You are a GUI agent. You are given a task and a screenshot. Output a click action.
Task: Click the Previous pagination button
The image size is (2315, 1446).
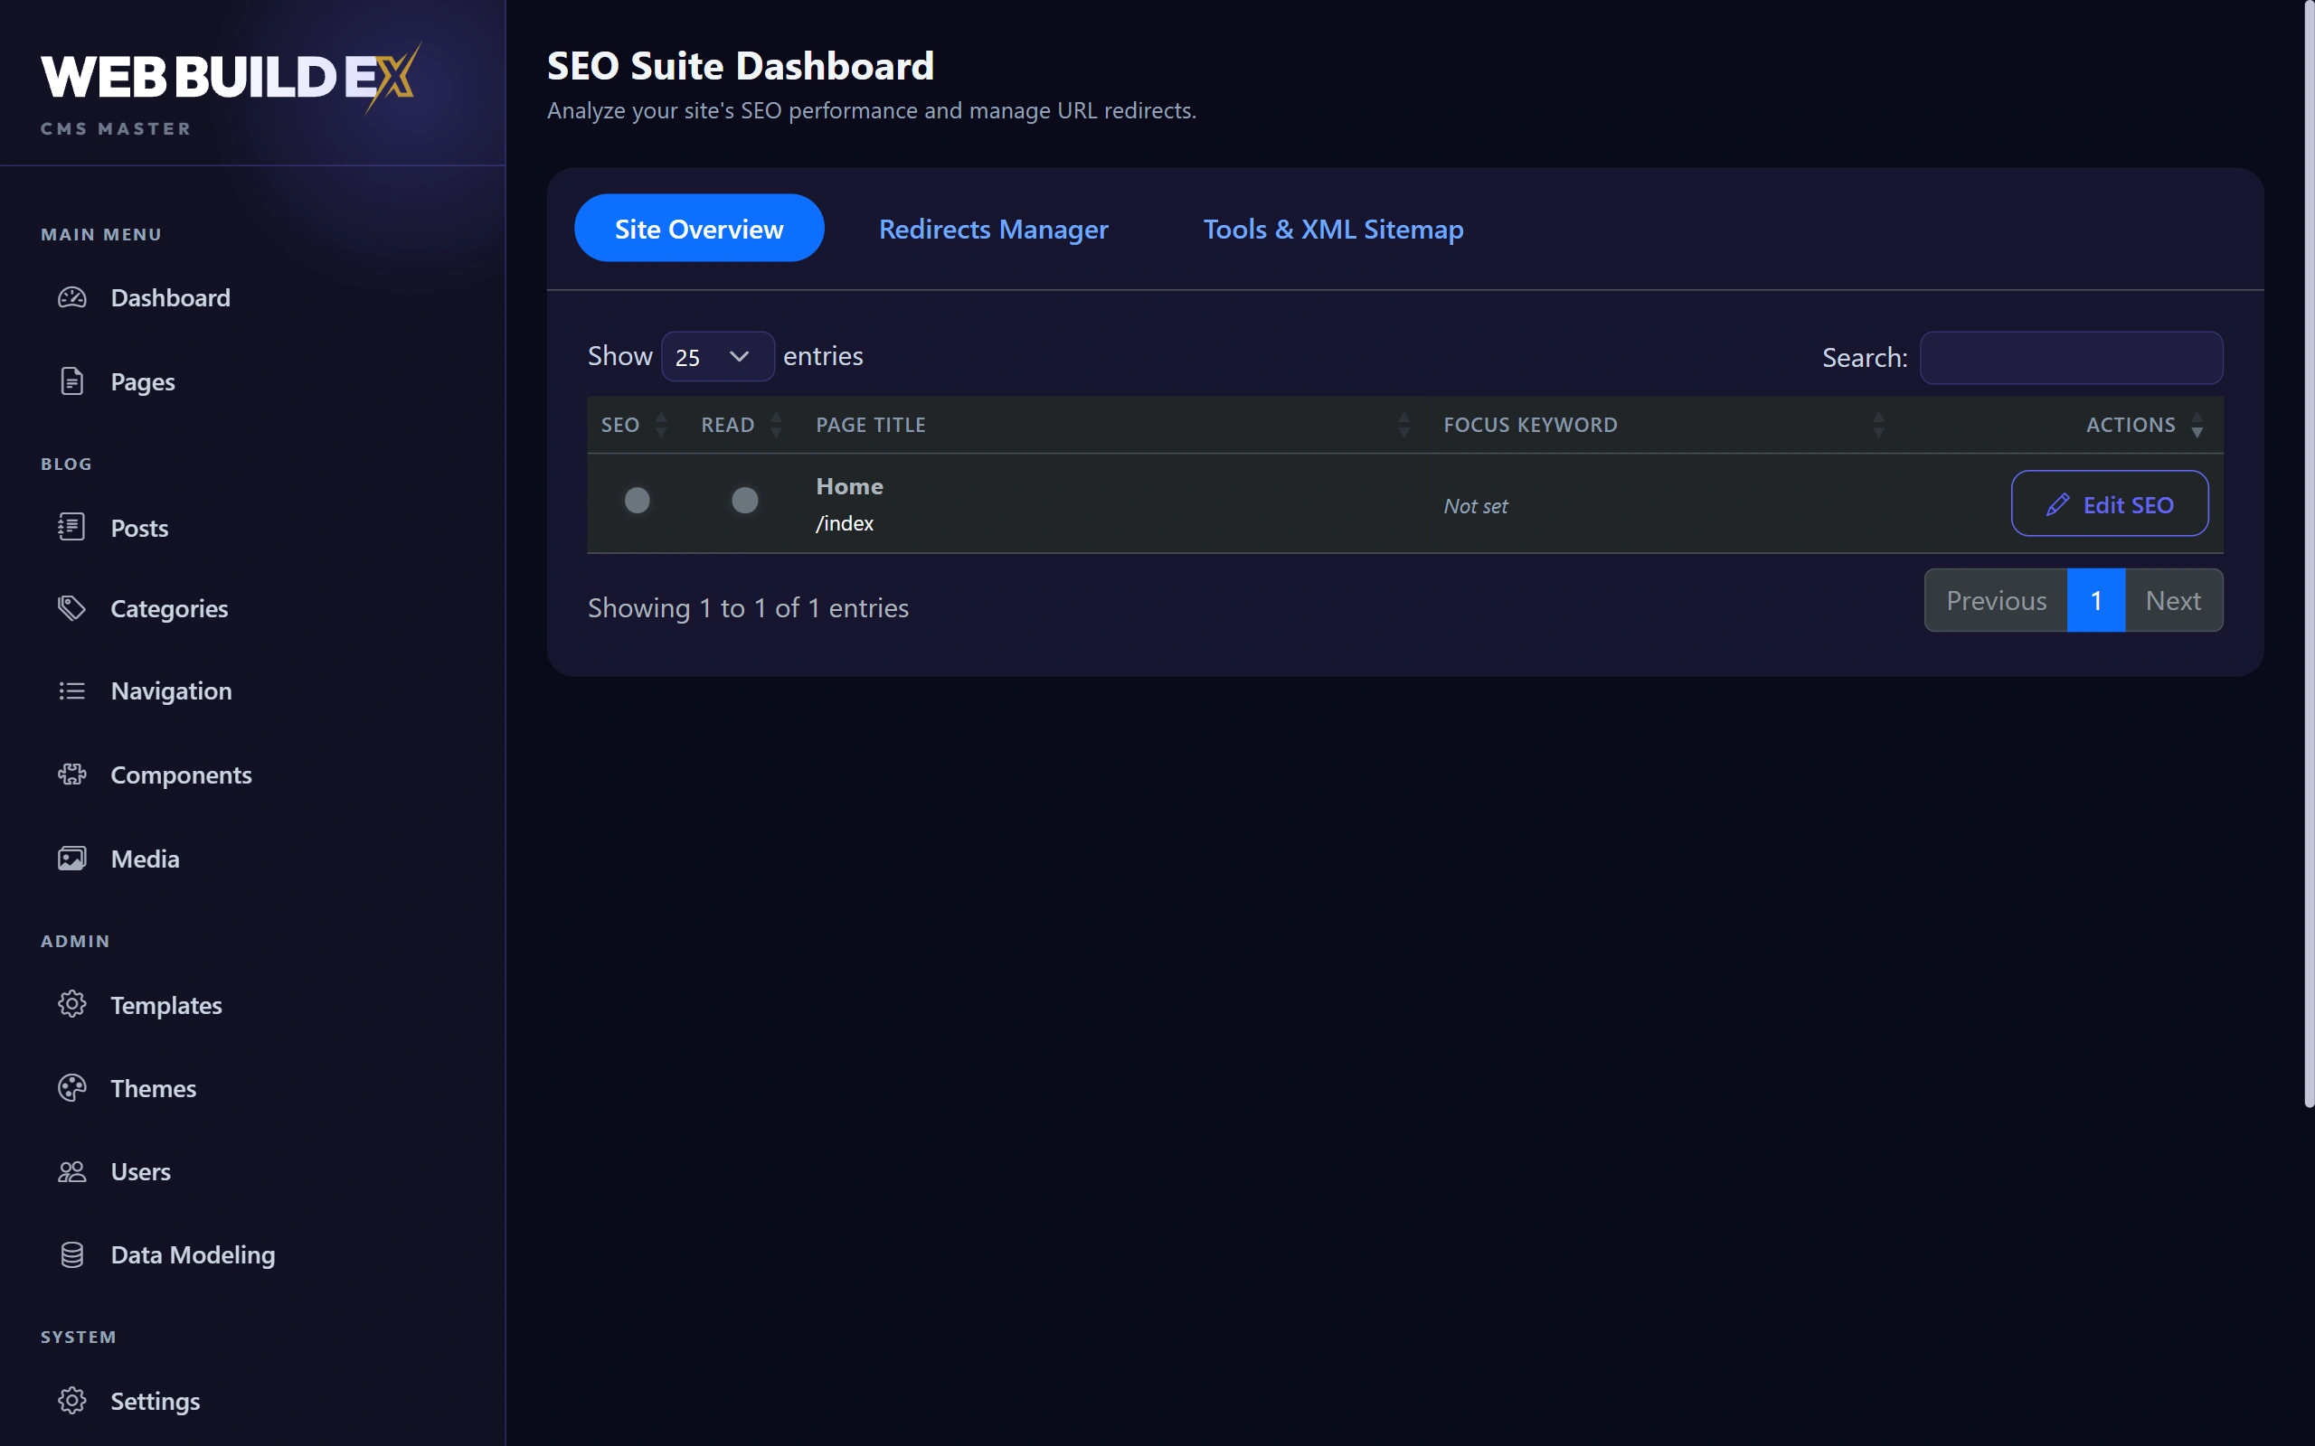1996,601
